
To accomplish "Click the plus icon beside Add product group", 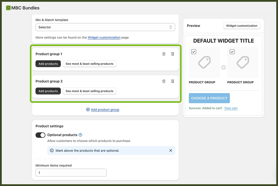I will coord(88,109).
